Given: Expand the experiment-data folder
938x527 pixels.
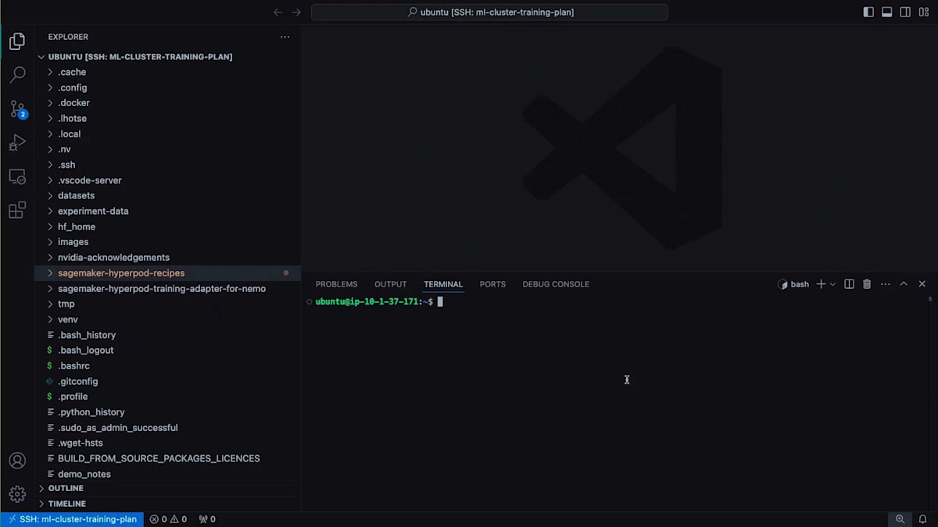Looking at the screenshot, I should [x=167, y=211].
